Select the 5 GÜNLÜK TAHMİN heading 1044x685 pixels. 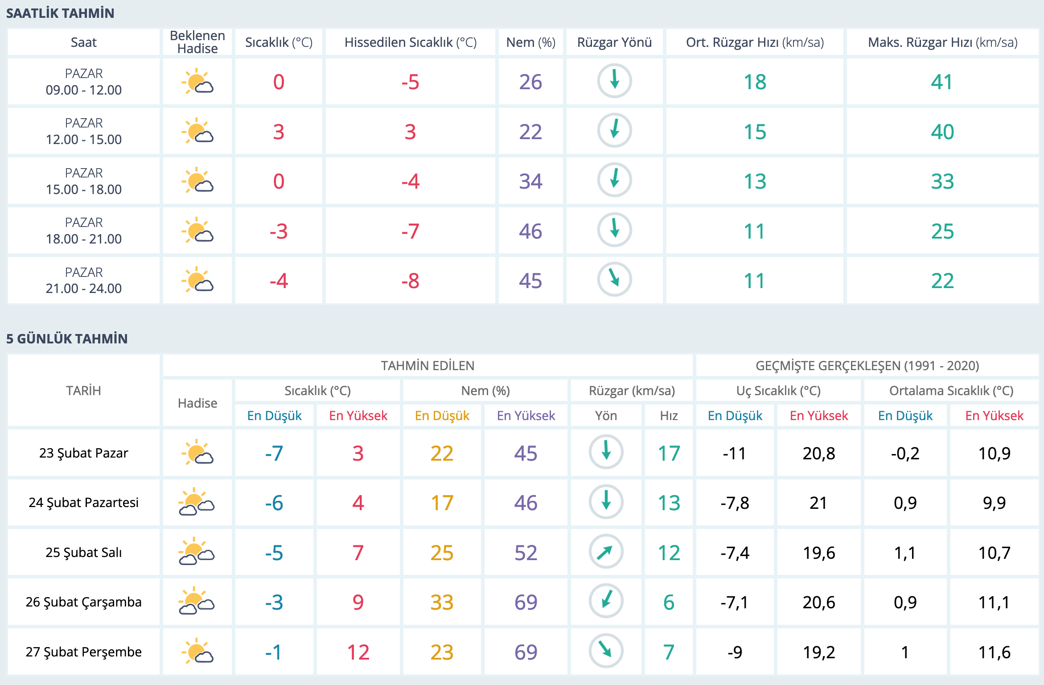click(67, 339)
